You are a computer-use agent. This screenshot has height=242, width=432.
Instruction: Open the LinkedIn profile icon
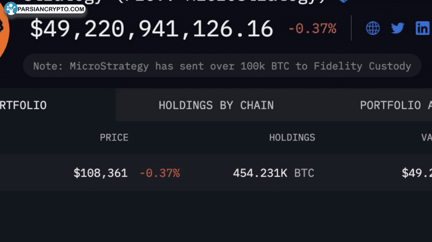423,28
